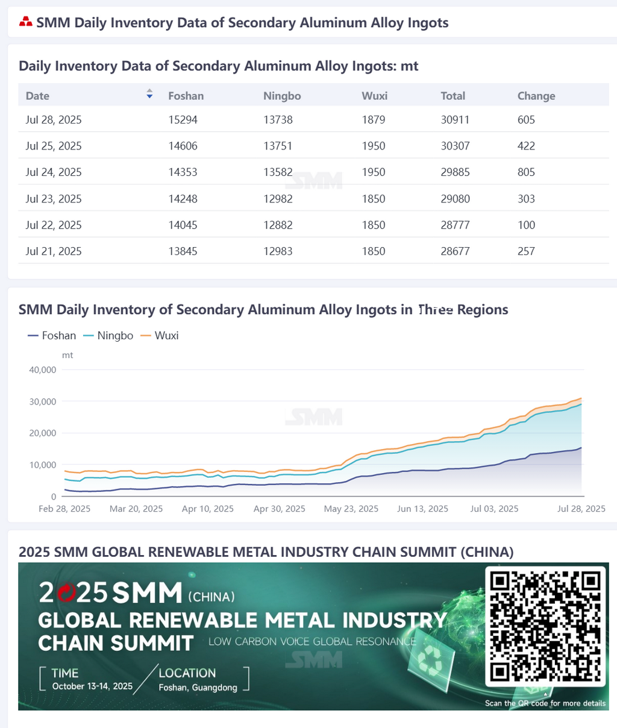Click Ningbo value 13582
The image size is (617, 728).
tap(278, 172)
